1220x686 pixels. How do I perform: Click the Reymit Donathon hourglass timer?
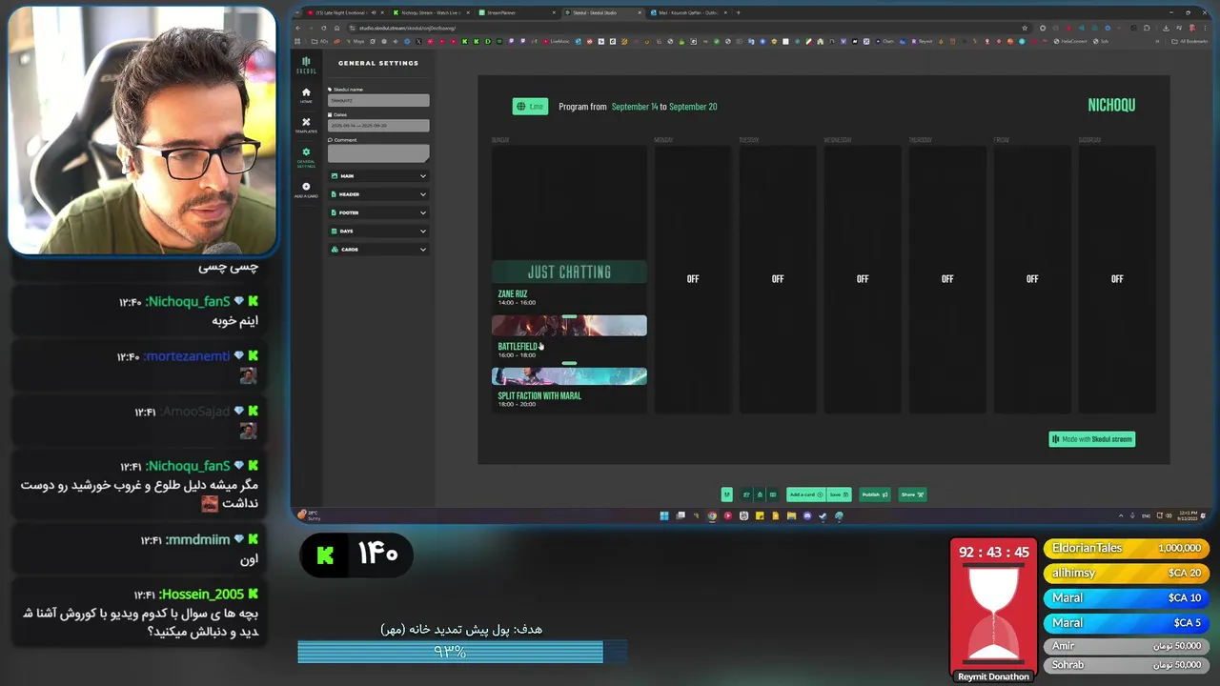[993, 611]
